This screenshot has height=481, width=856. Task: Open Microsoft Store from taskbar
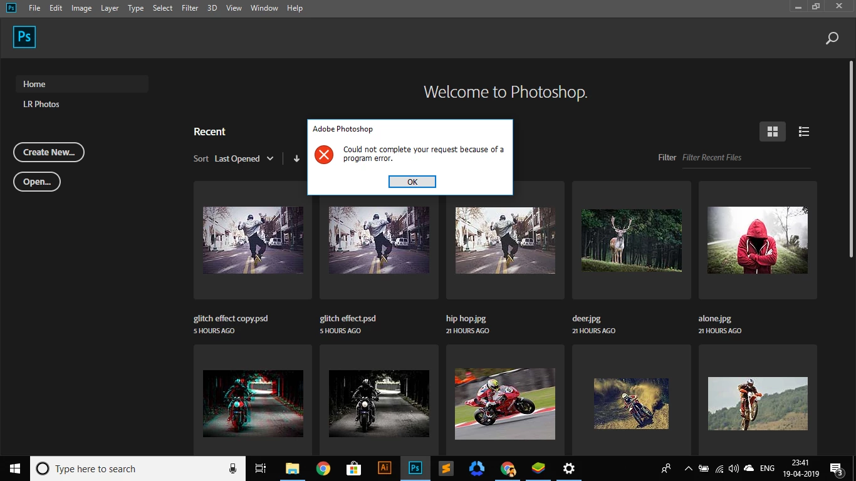point(353,468)
